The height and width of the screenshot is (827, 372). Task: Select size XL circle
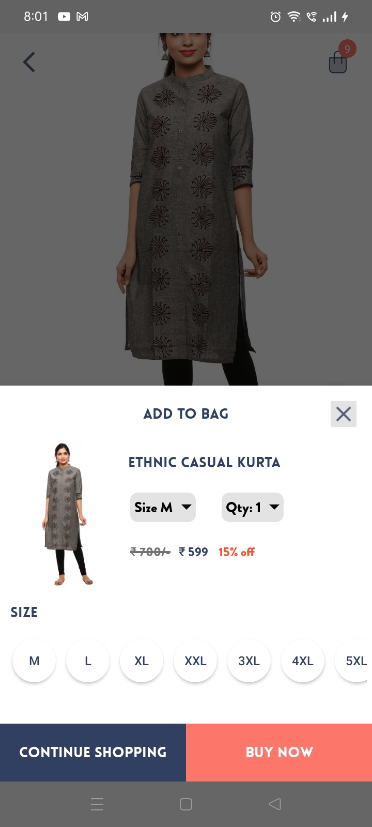pyautogui.click(x=142, y=661)
